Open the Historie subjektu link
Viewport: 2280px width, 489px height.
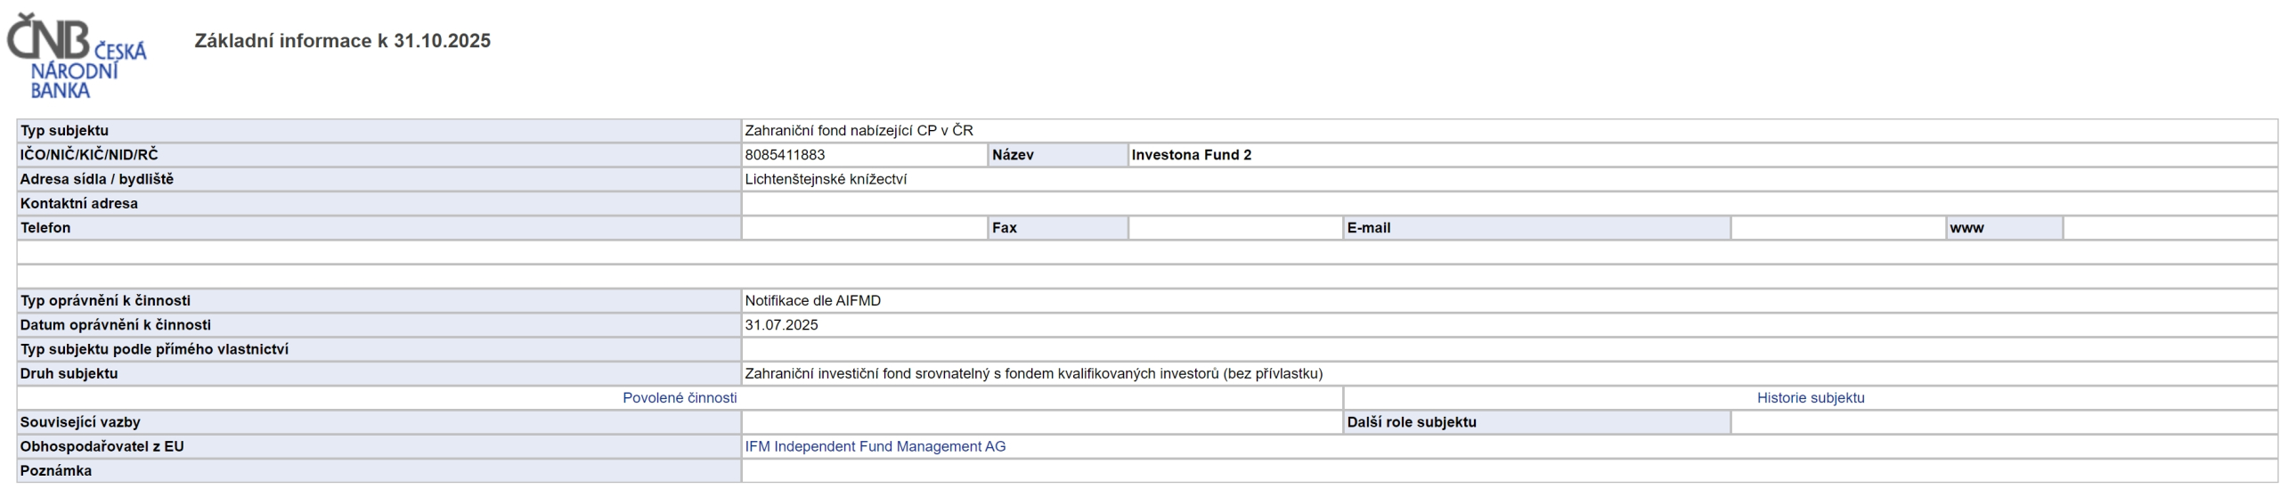coord(1810,398)
